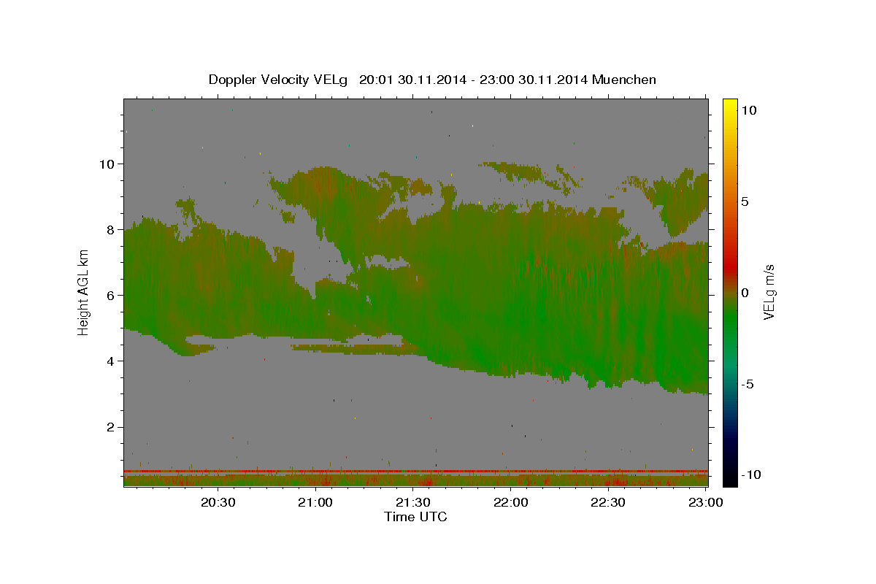The image size is (876, 584).
Task: Click the 'Muenchen' station name in the title
Action: click(x=625, y=80)
